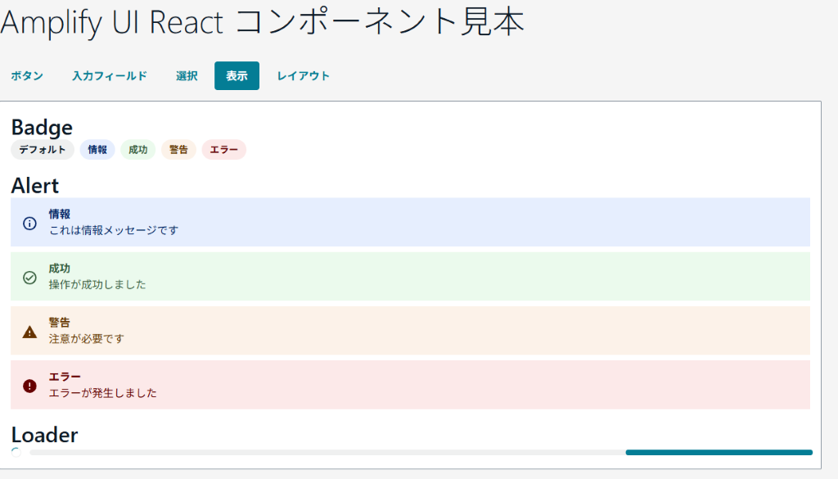This screenshot has width=838, height=479.
Task: Click the Badge section heading
Action: pos(42,127)
